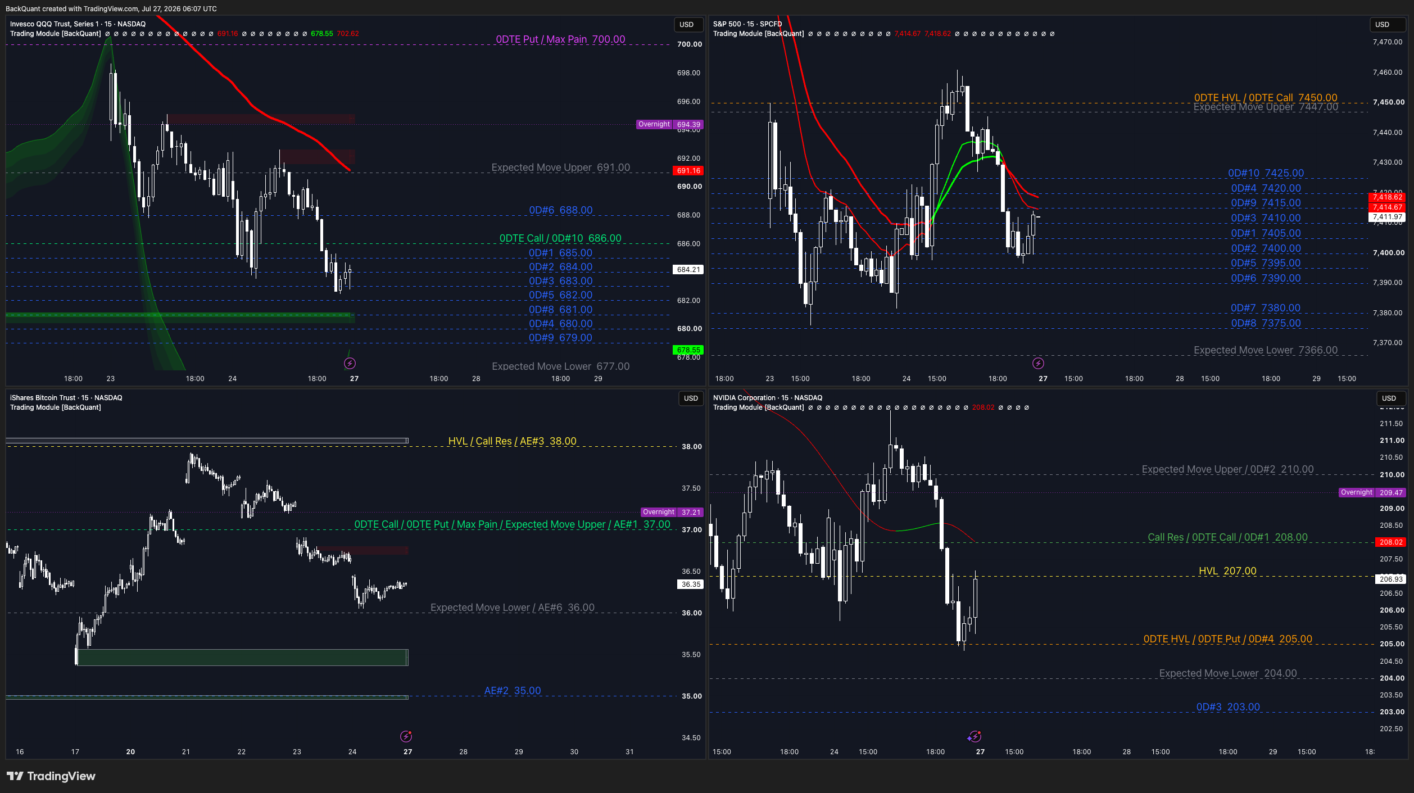Click the '0D#10 7425.00' level label
This screenshot has height=793, width=1414.
1266,173
